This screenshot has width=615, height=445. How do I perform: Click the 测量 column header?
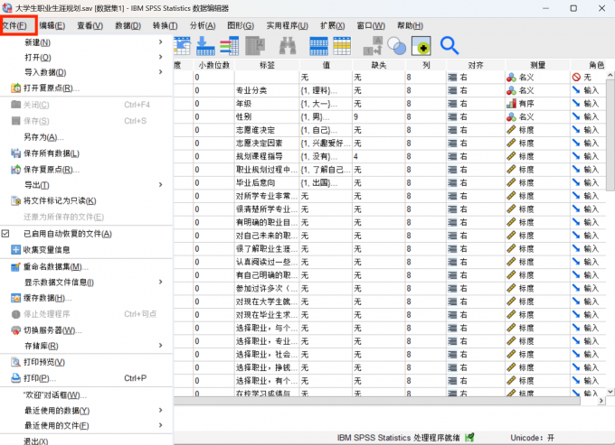(x=538, y=65)
